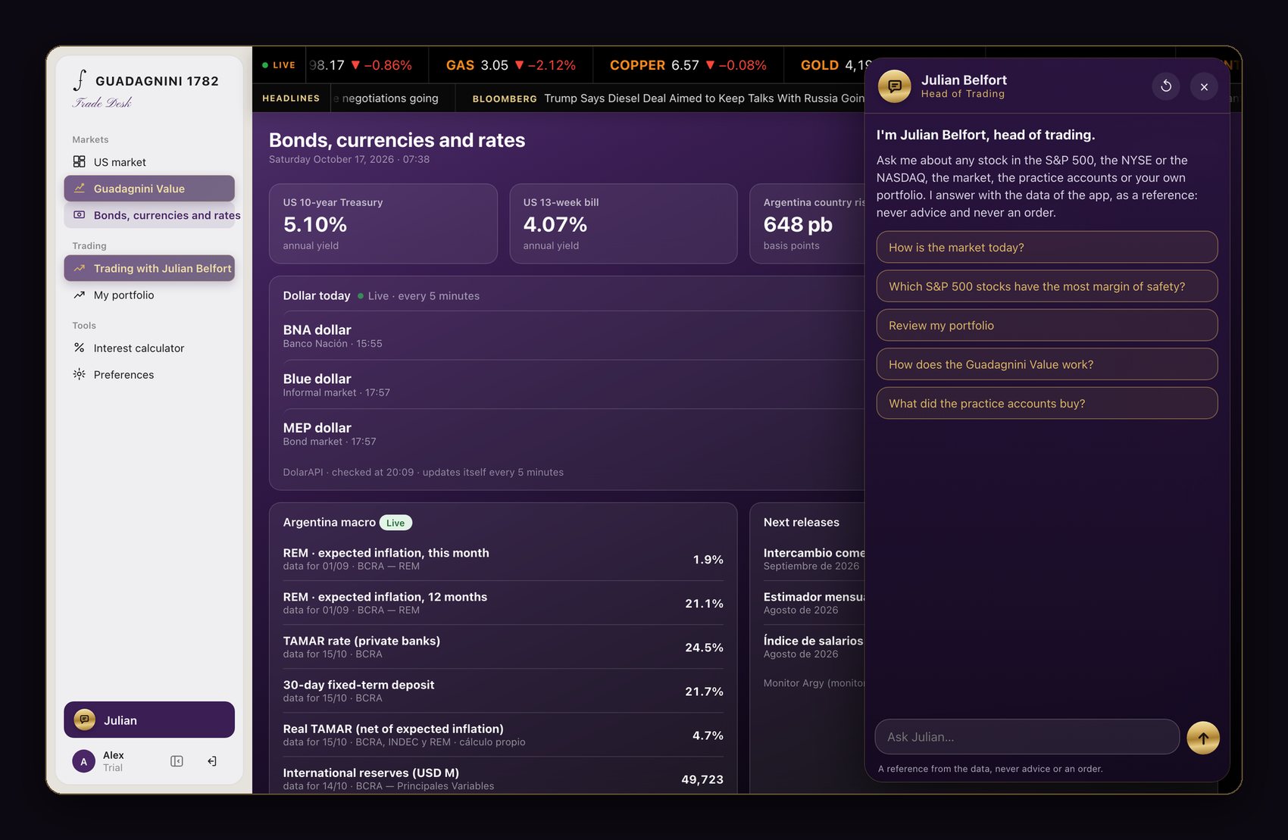Screen dimensions: 1288x840
Task: Collapse the sidebar panel icon
Action: 177,761
